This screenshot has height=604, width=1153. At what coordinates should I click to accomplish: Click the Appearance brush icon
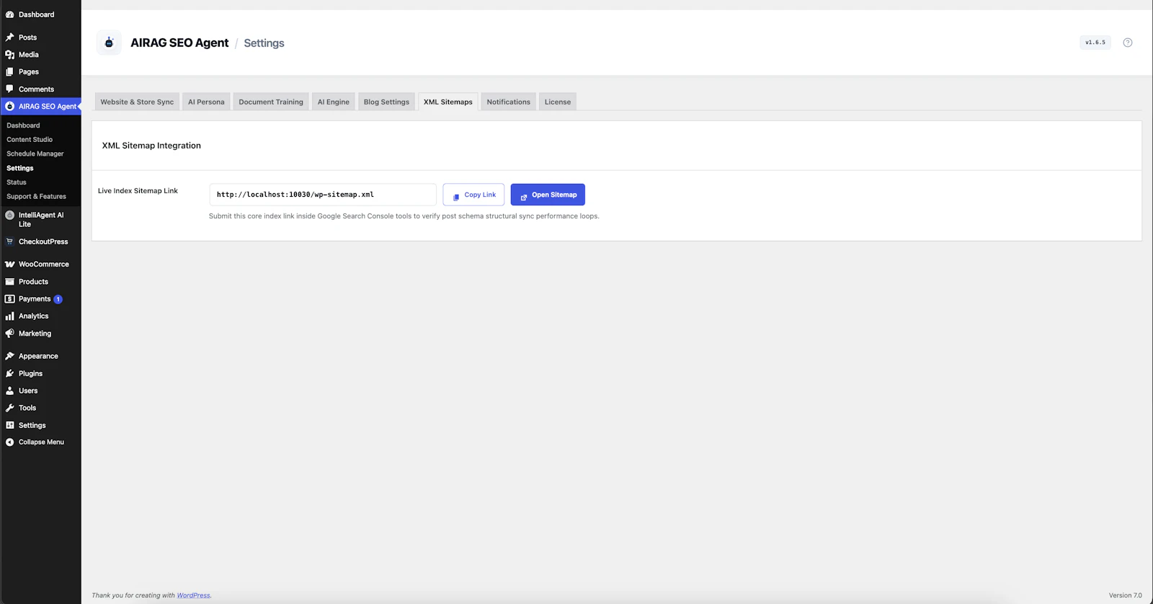[x=10, y=356]
